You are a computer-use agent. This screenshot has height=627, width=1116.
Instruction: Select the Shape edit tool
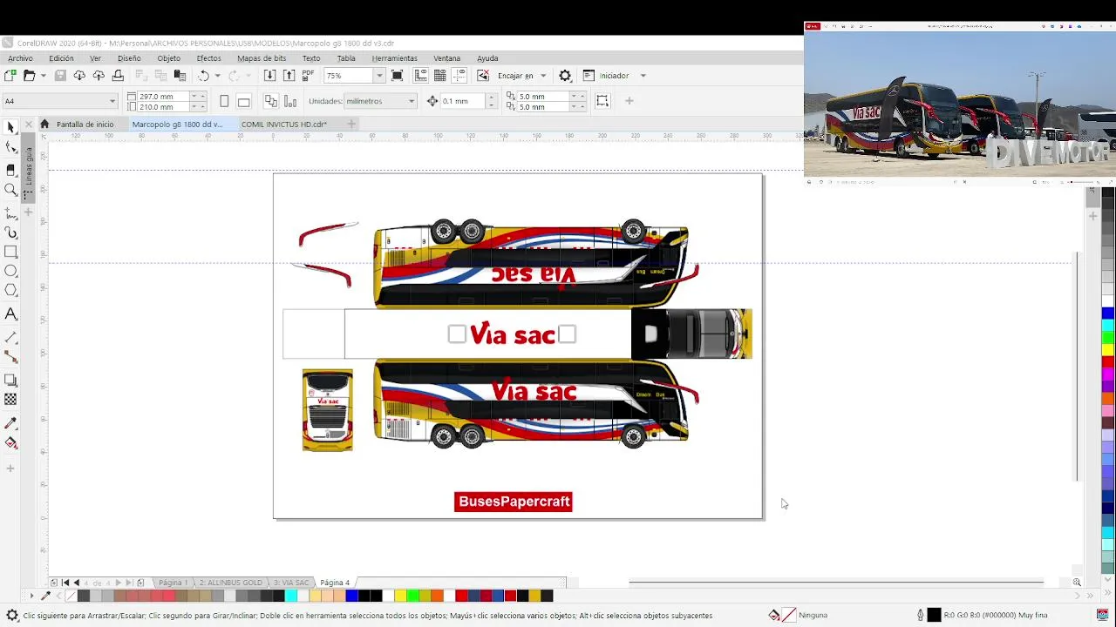click(10, 148)
